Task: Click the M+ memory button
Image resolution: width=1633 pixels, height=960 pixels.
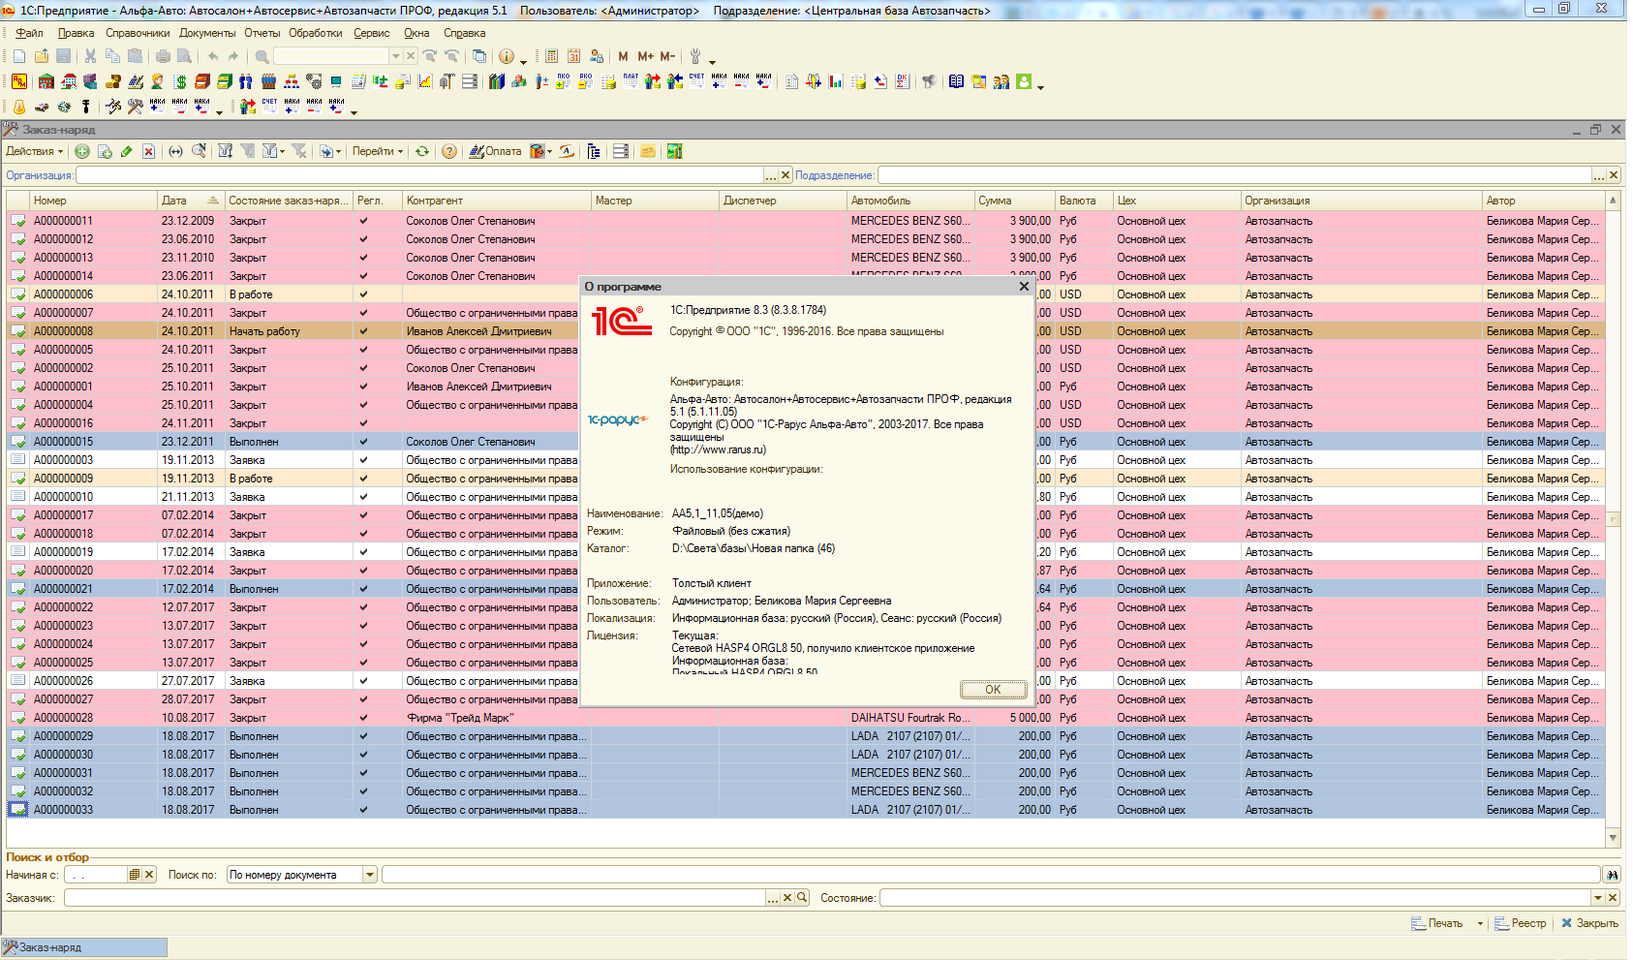Action: click(x=645, y=56)
